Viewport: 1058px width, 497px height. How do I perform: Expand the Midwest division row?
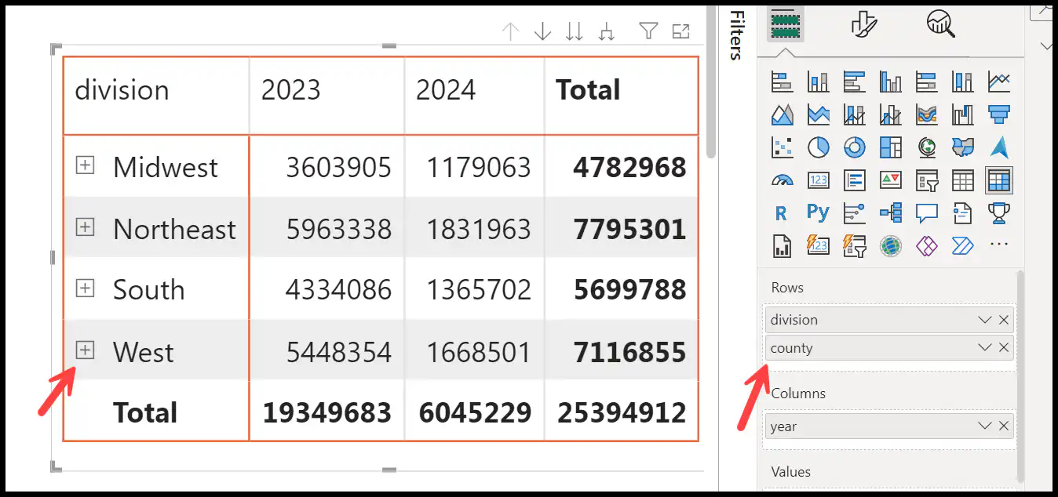[x=85, y=165]
